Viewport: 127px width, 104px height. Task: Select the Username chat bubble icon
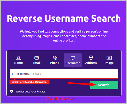click(73, 58)
